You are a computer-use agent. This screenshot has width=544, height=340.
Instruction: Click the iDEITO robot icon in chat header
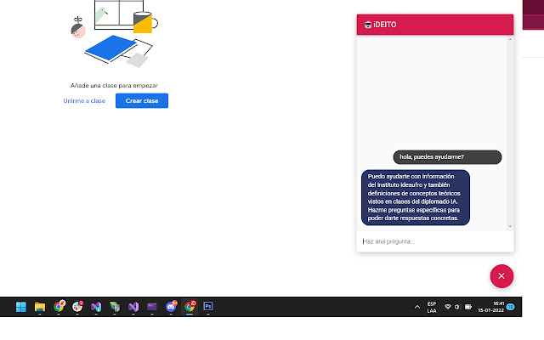click(368, 25)
